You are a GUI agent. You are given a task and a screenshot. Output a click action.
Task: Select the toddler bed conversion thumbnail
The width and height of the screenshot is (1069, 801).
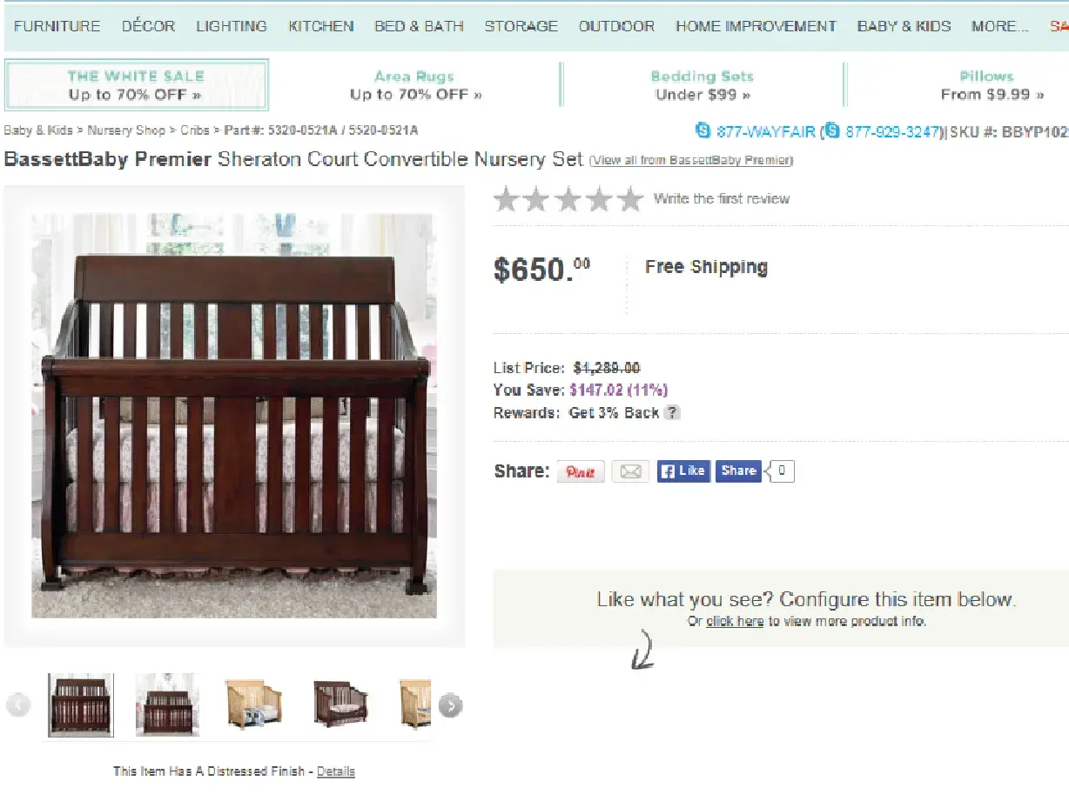[341, 704]
